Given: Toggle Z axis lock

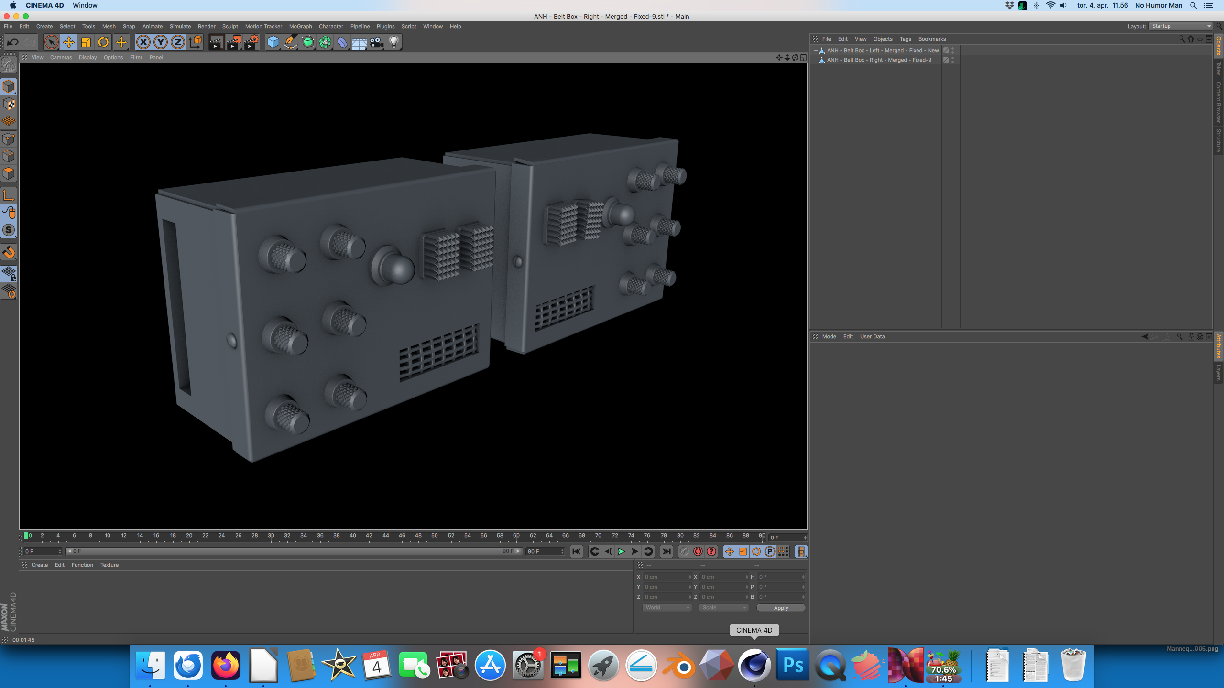Looking at the screenshot, I should pos(178,42).
